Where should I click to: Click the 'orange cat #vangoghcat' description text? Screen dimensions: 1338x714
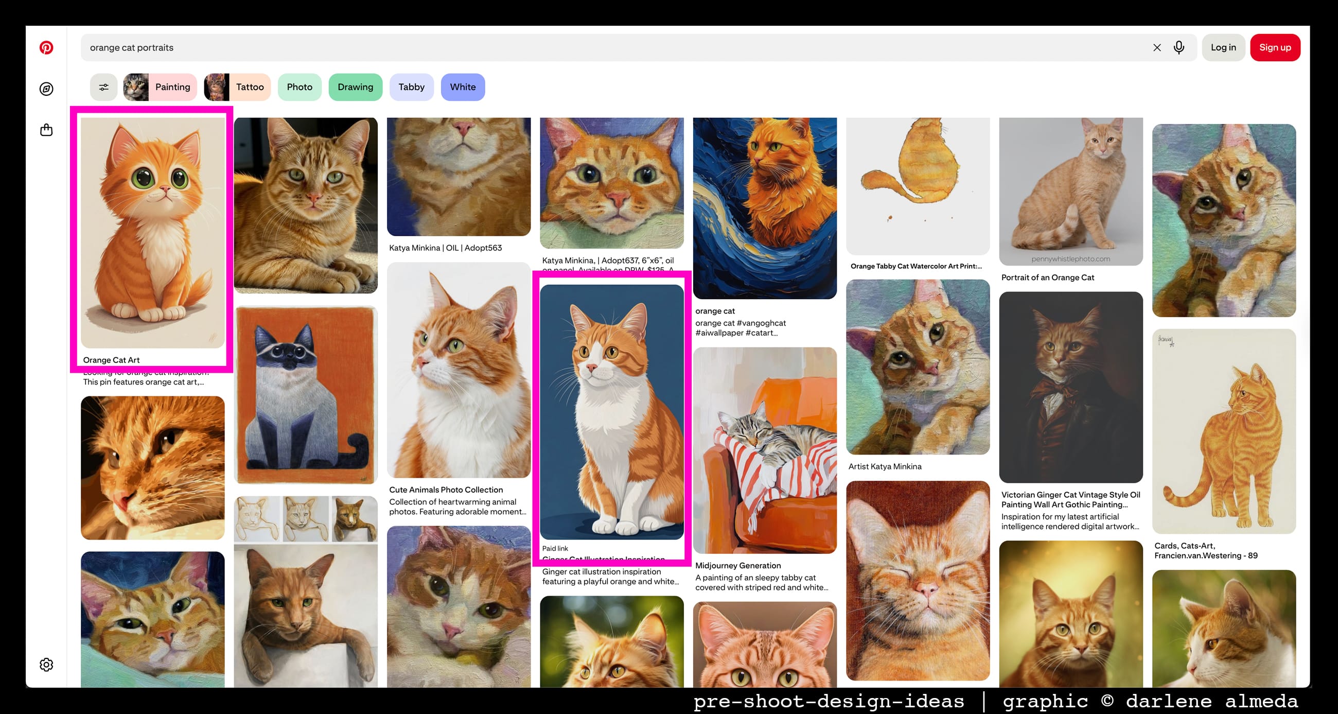[740, 328]
